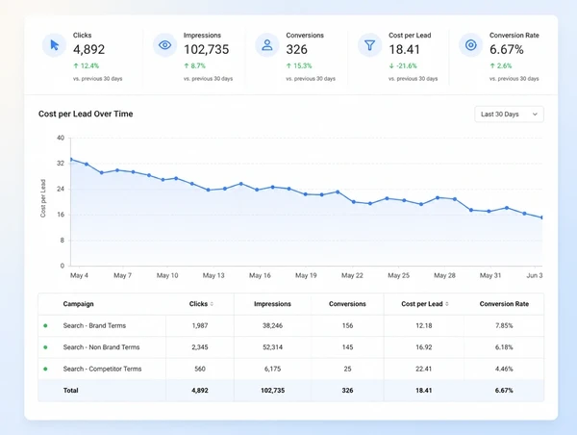Click green status dot for Competitor Terms
The width and height of the screenshot is (577, 435).
[45, 369]
